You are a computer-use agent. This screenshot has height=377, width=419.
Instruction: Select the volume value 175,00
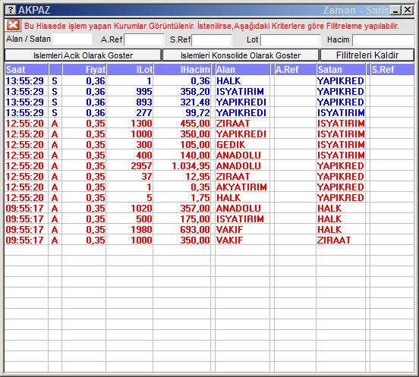tap(195, 219)
